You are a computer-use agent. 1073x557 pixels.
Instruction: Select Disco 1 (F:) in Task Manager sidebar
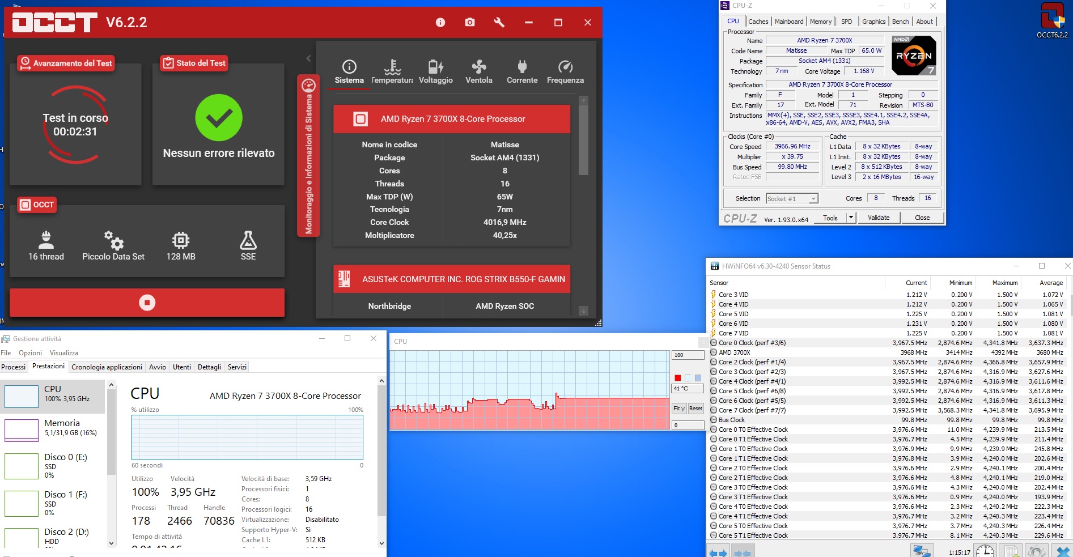[53, 503]
